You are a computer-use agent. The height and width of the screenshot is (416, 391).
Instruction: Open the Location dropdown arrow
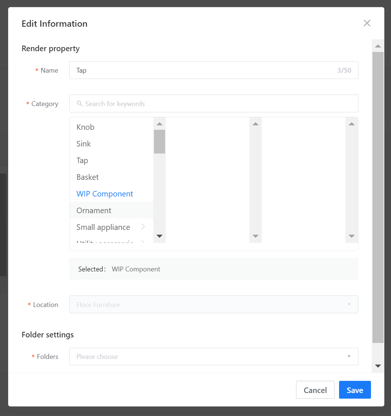[349, 304]
